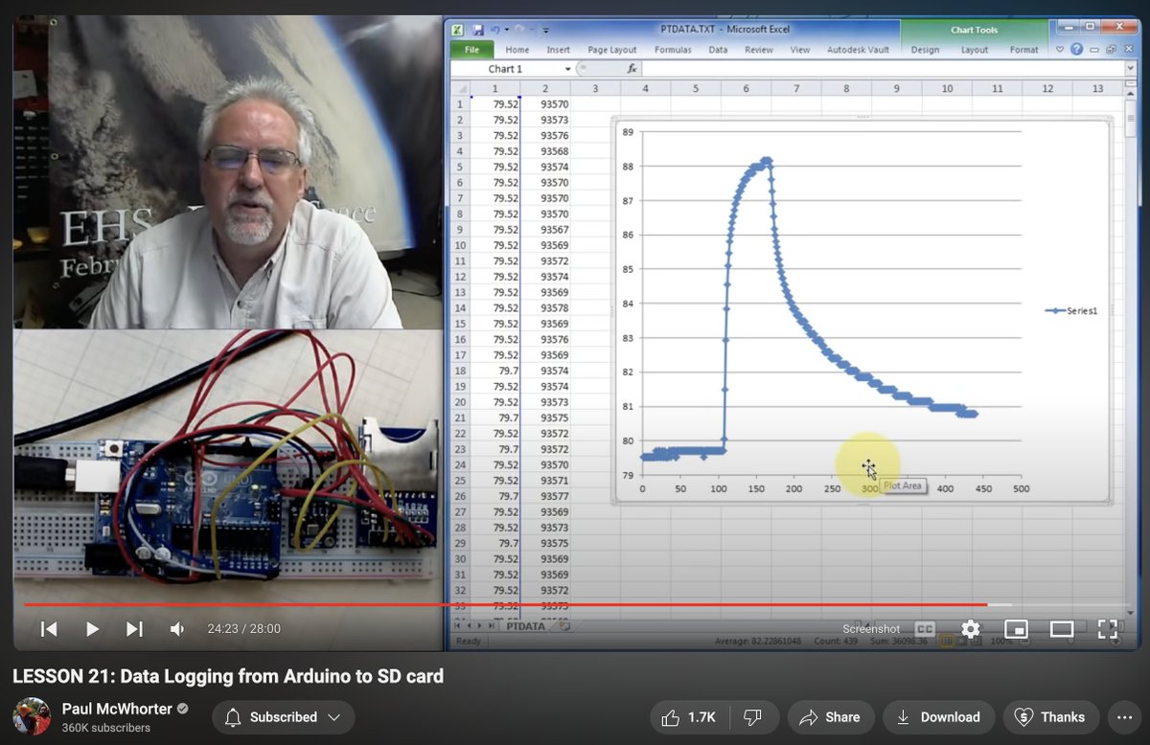This screenshot has width=1150, height=745.
Task: Click the Excel icon in the title bar
Action: click(459, 31)
